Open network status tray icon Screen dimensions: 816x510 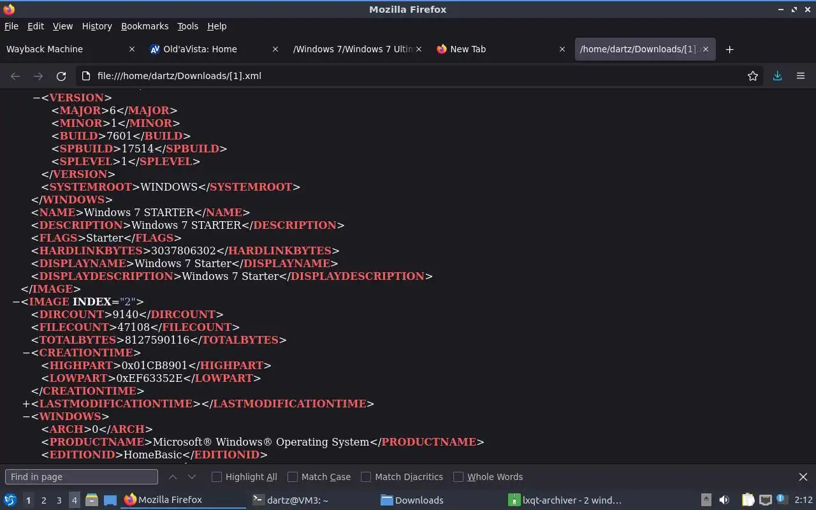click(765, 500)
